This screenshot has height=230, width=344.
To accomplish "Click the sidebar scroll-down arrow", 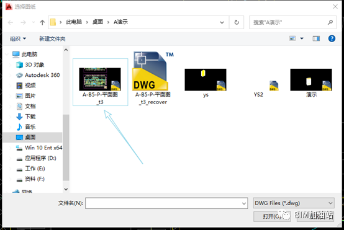I will click(66, 189).
